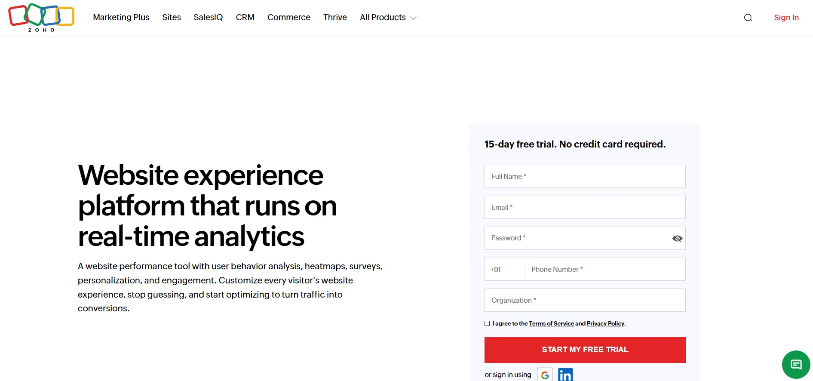Screen dimensions: 813x381
Task: Open the search magnifier icon
Action: (748, 18)
